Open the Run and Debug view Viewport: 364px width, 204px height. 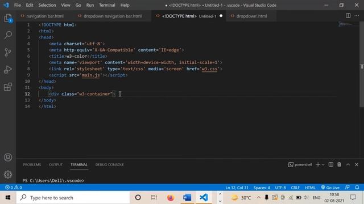[8, 69]
